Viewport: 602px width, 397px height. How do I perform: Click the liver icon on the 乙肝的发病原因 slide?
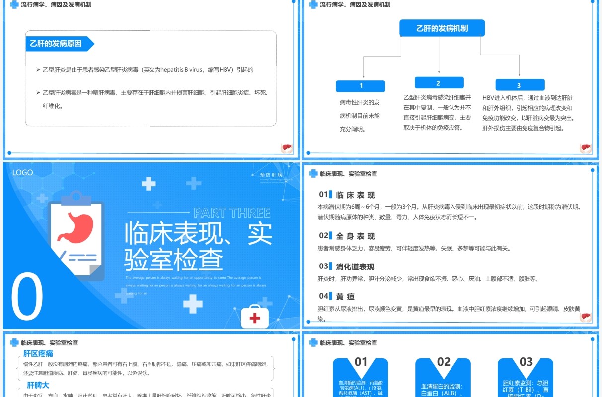[x=287, y=148]
